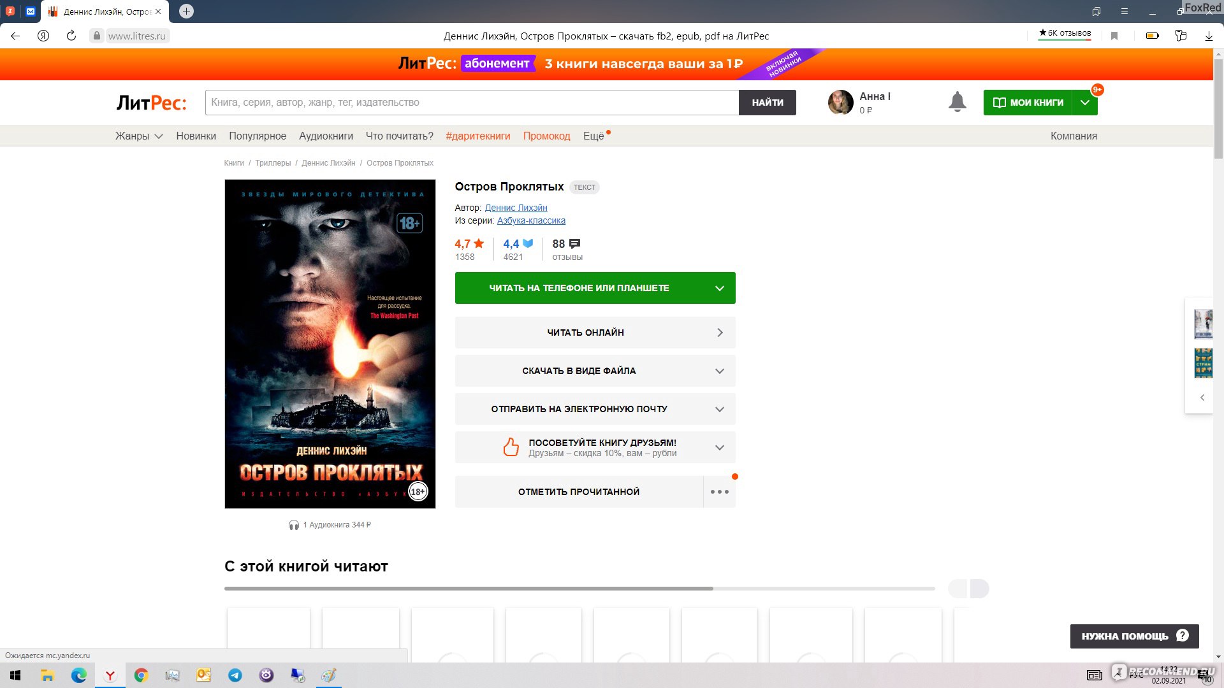Open Windows Start menu
Image resolution: width=1224 pixels, height=688 pixels.
(x=15, y=675)
